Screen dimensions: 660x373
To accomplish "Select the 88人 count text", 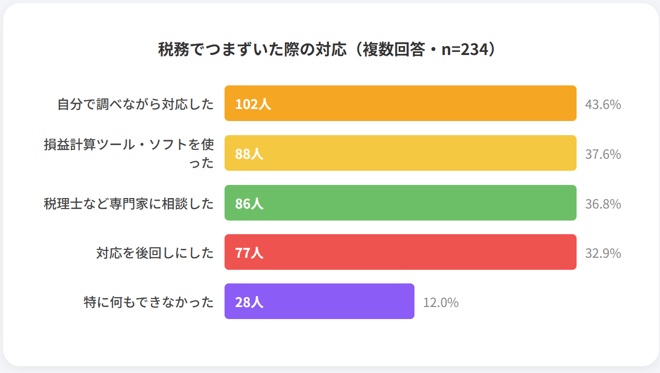I will (249, 153).
